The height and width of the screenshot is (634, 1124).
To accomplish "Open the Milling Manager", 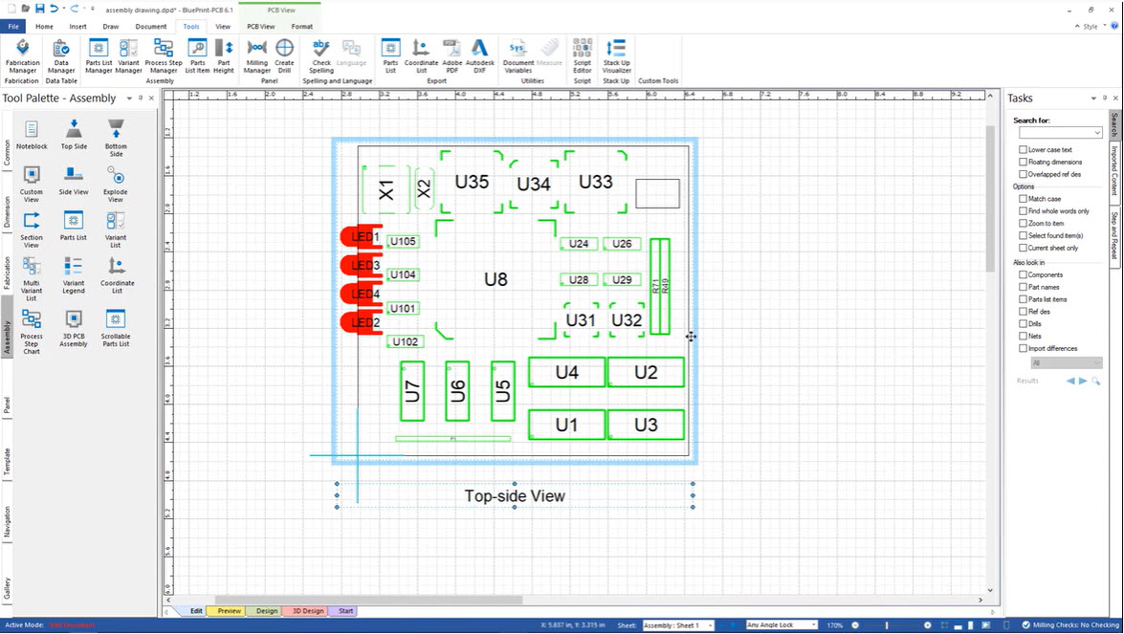I will [258, 55].
